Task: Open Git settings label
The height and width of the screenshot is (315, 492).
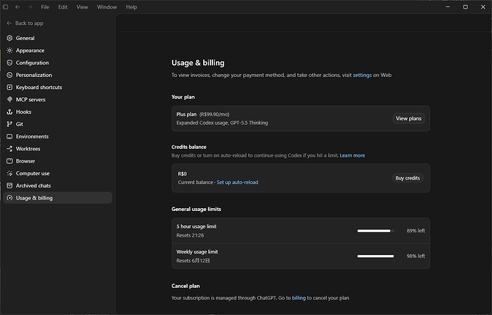Action: coord(19,124)
